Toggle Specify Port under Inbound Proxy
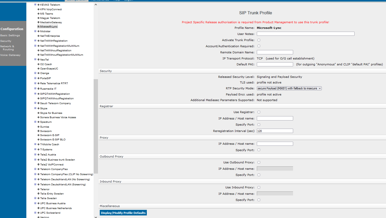Image resolution: width=386 pixels, height=218 pixels. pyautogui.click(x=259, y=200)
